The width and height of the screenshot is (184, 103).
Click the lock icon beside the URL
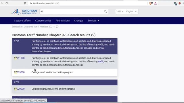31,3
